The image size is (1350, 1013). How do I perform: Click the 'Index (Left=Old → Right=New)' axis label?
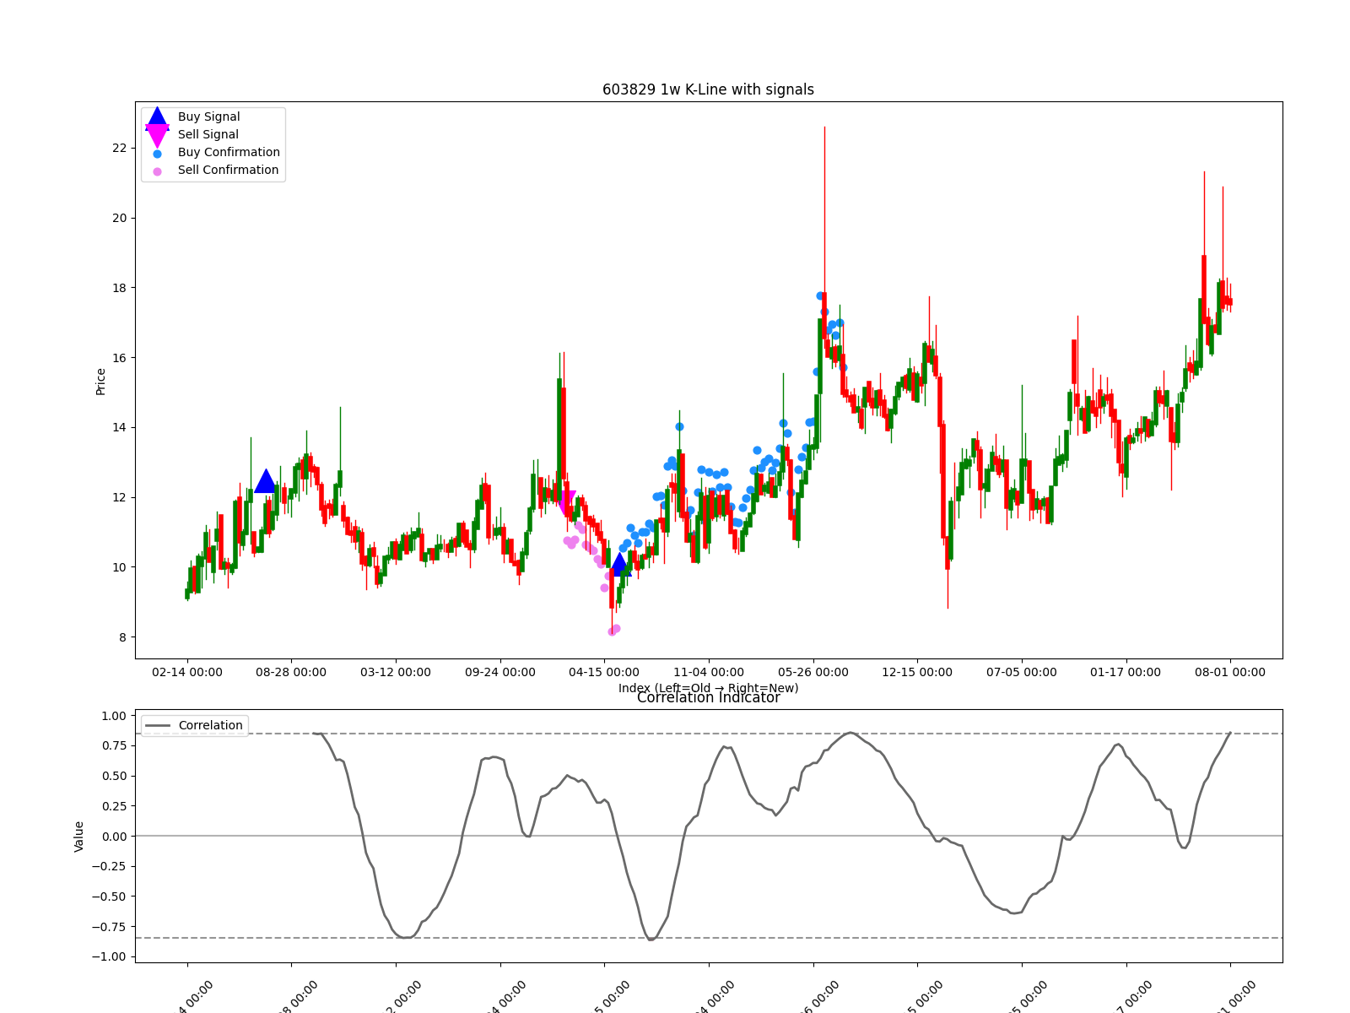(708, 688)
